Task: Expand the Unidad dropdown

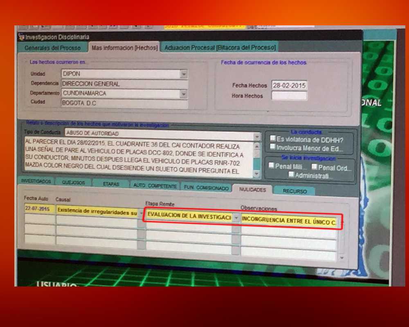Action: [184, 74]
